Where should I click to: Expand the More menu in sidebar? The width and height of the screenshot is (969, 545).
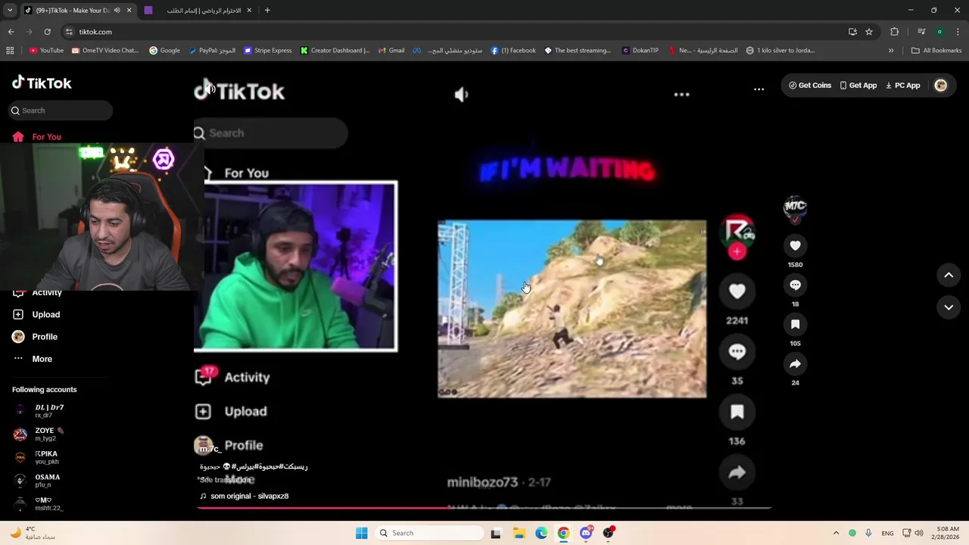[33, 359]
